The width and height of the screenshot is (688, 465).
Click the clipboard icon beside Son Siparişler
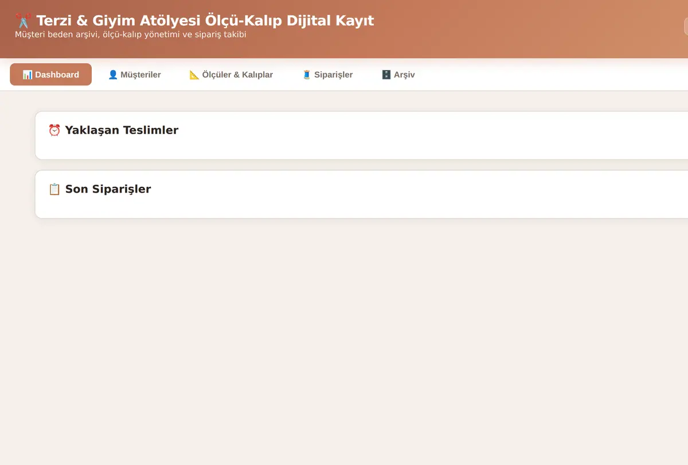pyautogui.click(x=54, y=189)
